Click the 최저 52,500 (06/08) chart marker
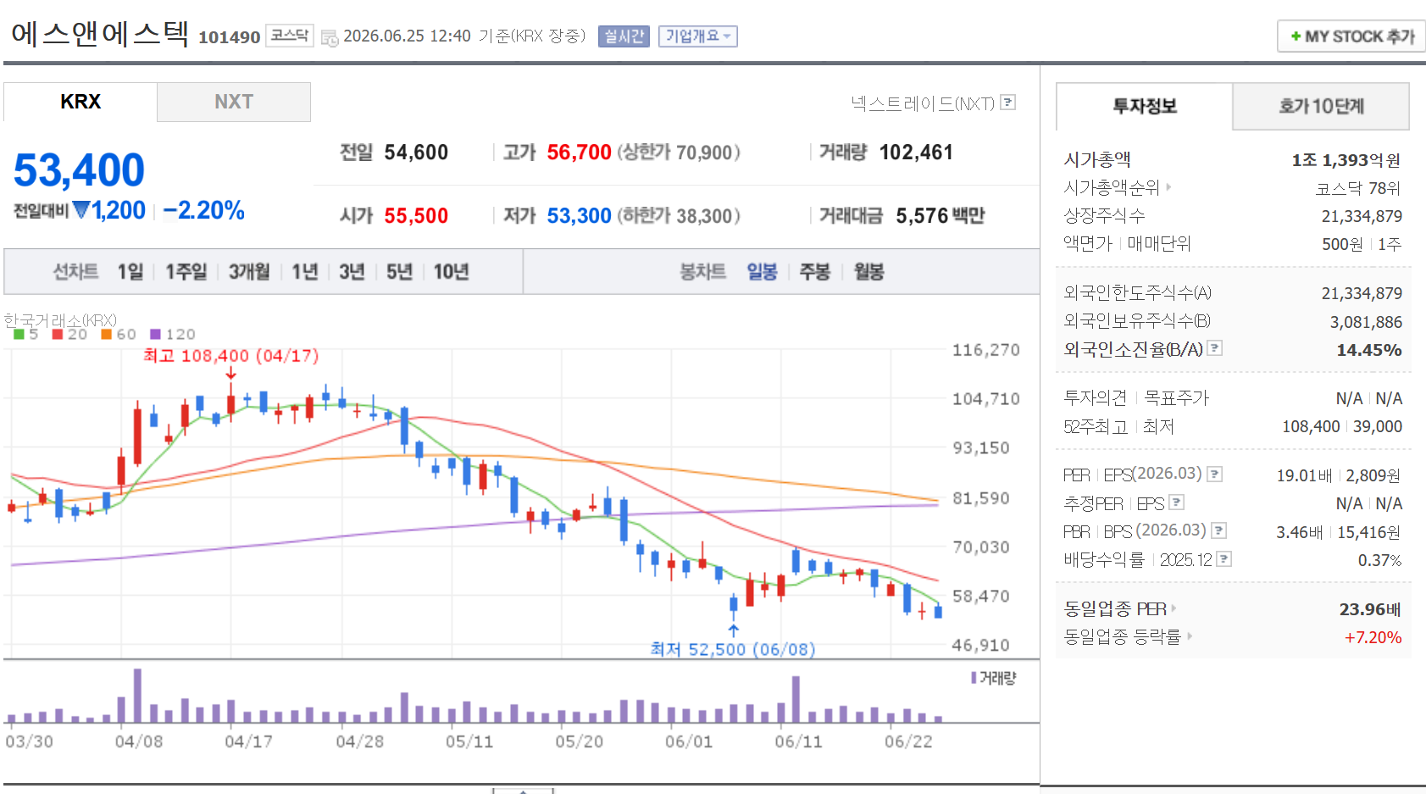The width and height of the screenshot is (1426, 794). [733, 649]
